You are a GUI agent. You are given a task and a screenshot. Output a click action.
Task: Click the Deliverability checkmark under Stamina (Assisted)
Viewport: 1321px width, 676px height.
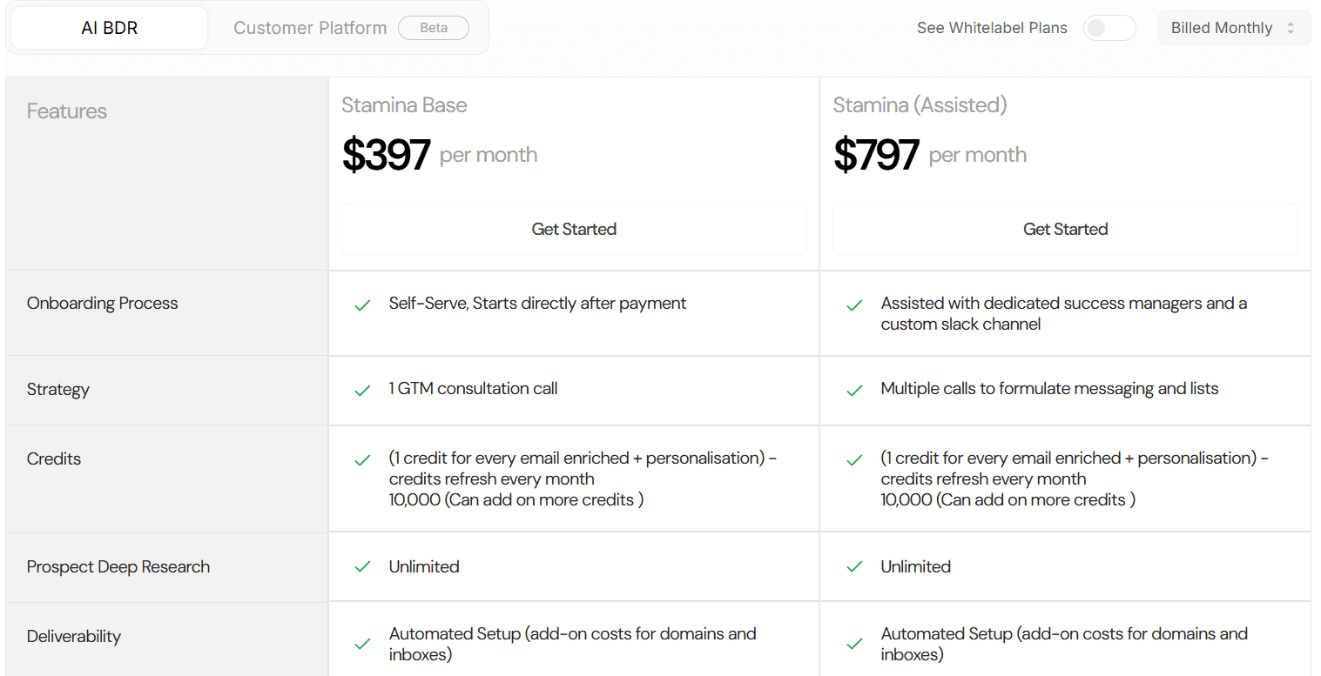(854, 645)
